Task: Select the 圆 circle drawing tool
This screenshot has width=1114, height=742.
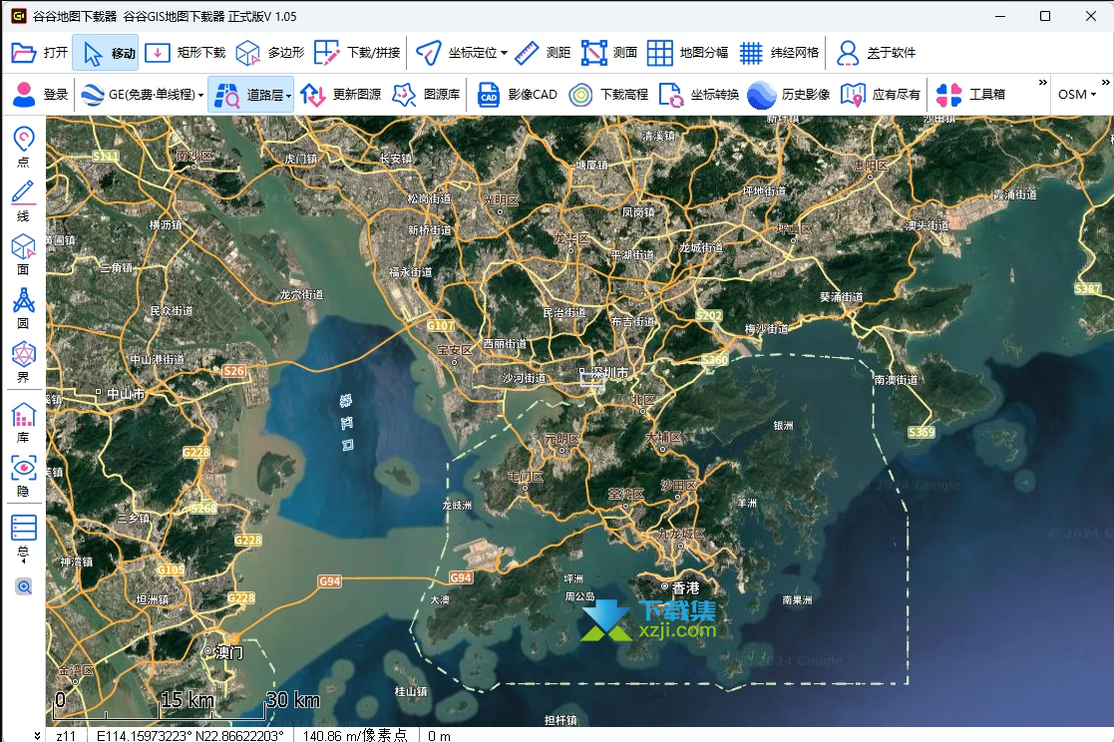Action: coord(24,308)
